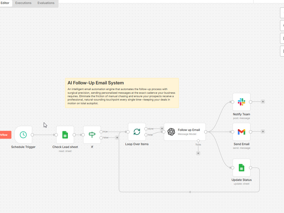284x213 pixels.
Task: Open the Follow up Email OpenAI node
Action: [185, 132]
